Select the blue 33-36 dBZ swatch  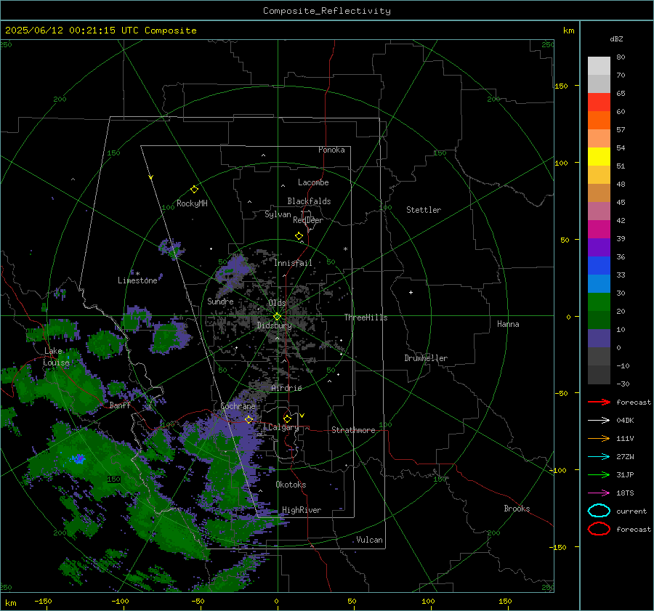pos(599,266)
